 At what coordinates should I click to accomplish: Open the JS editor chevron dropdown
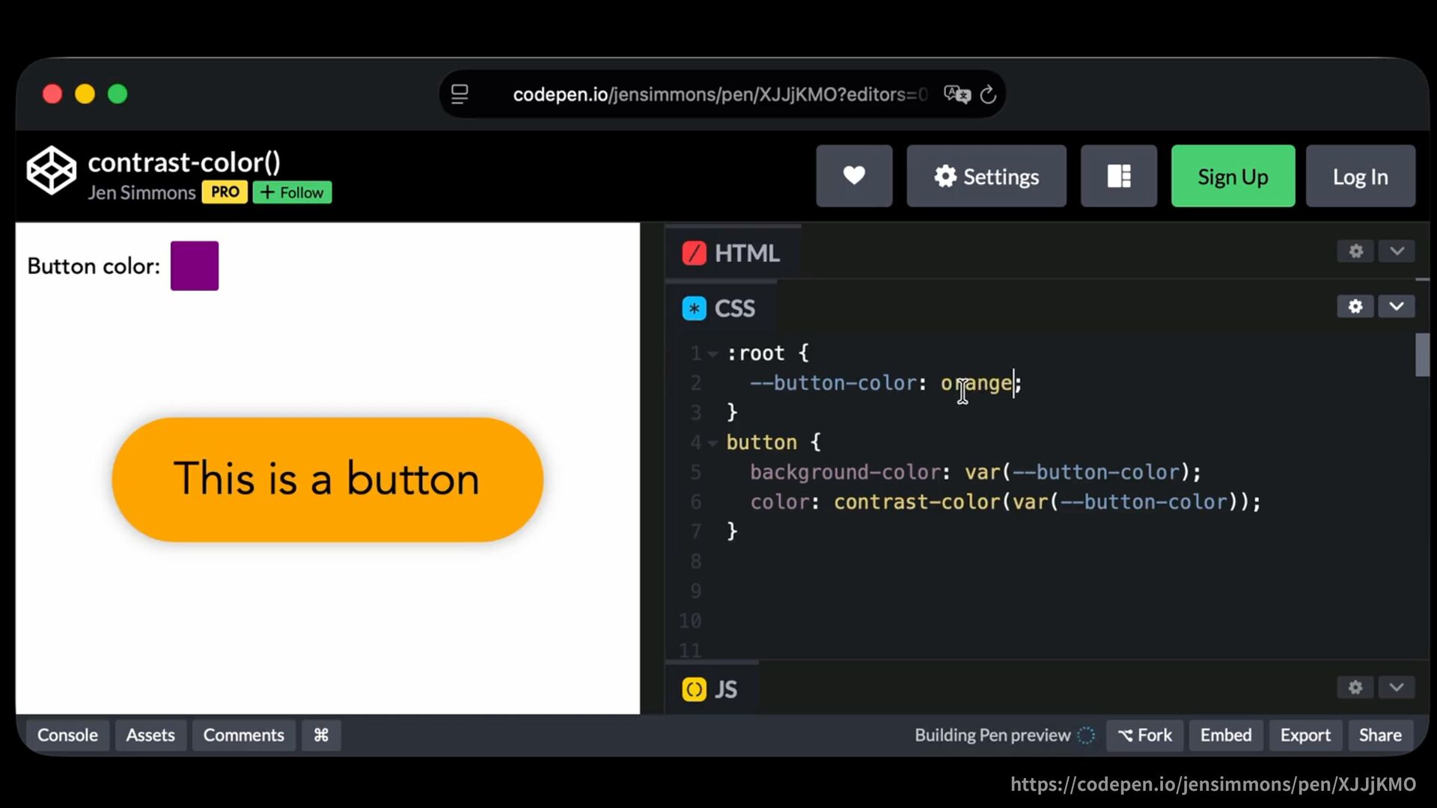(x=1397, y=688)
